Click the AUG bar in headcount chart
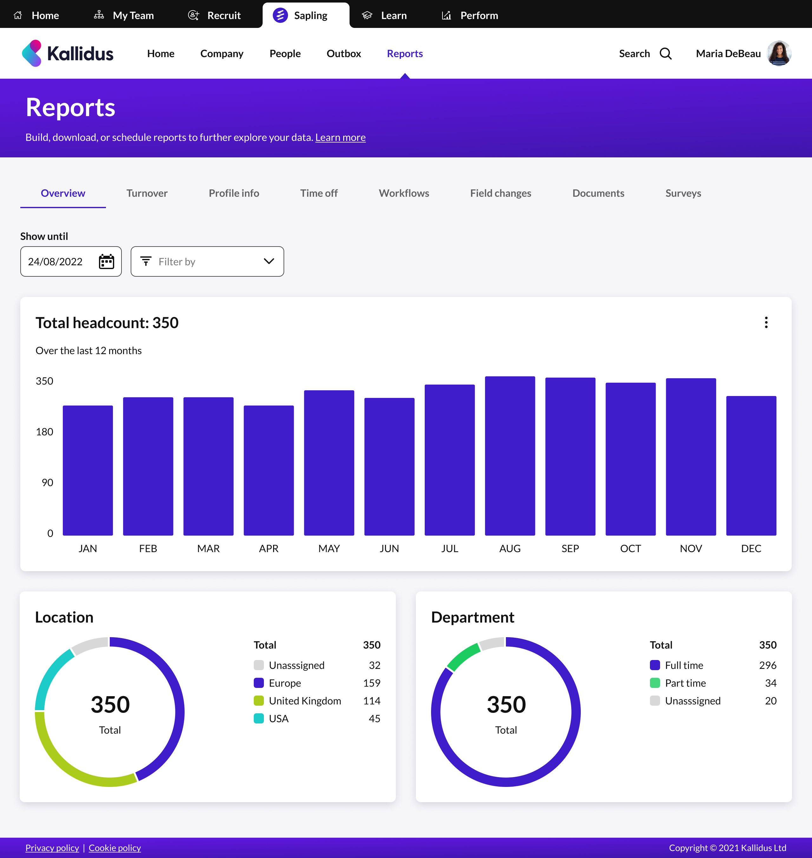812x858 pixels. (509, 455)
